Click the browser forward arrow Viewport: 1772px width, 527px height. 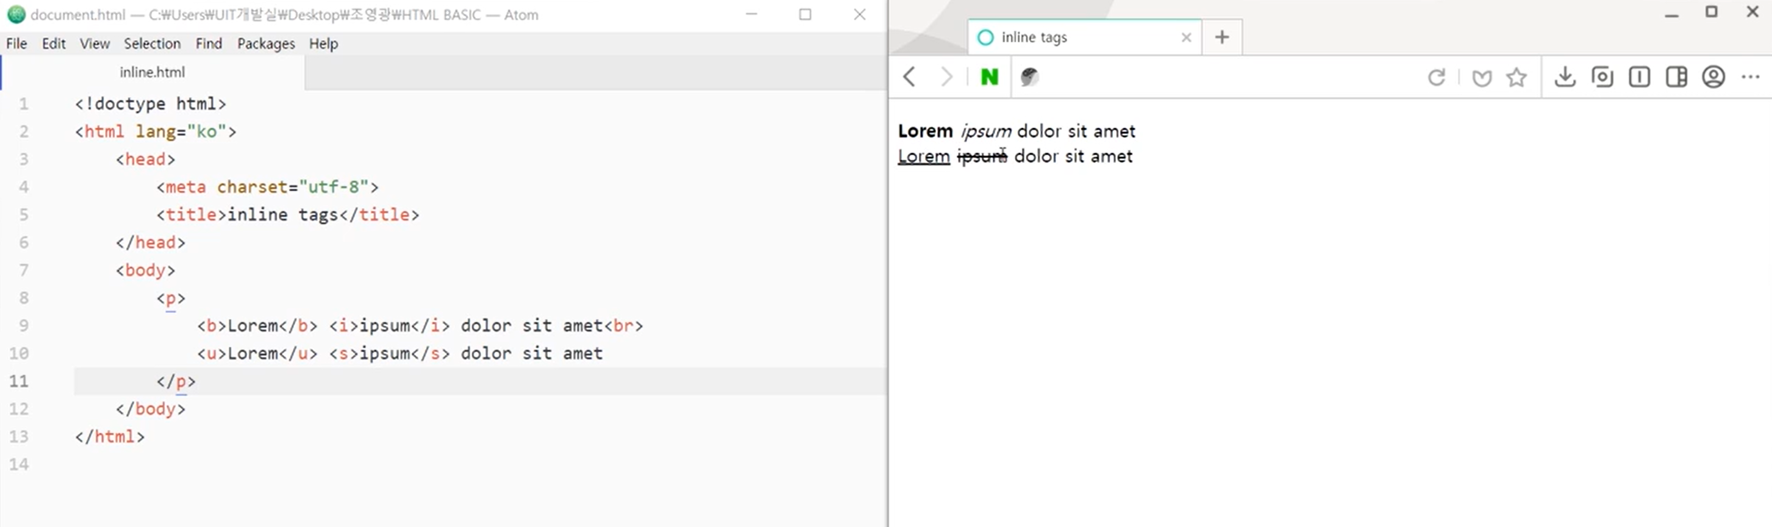(946, 76)
